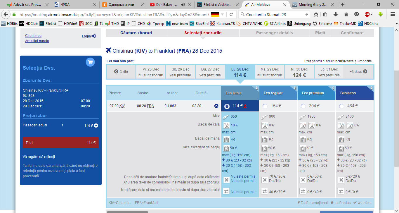Expand the adult passengers 114 € price breakdown

[x=96, y=126]
